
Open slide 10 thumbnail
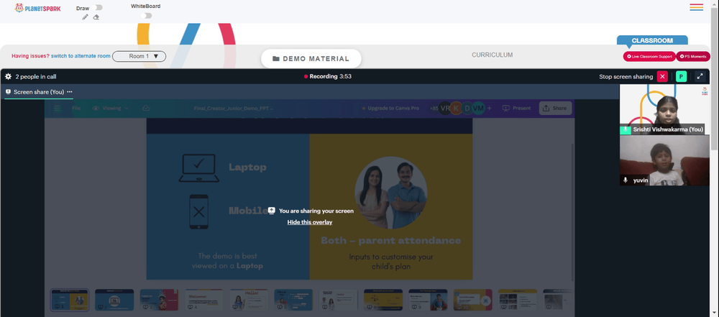(473, 300)
